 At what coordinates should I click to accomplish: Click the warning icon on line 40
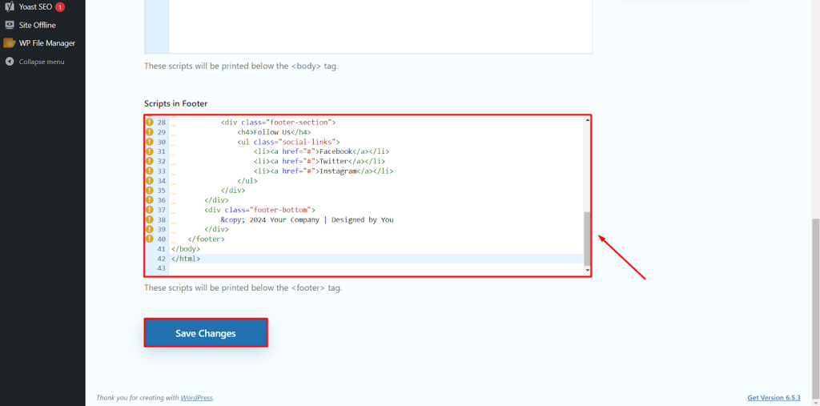point(150,239)
